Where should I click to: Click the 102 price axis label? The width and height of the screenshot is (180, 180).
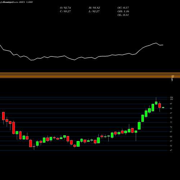click(171, 99)
